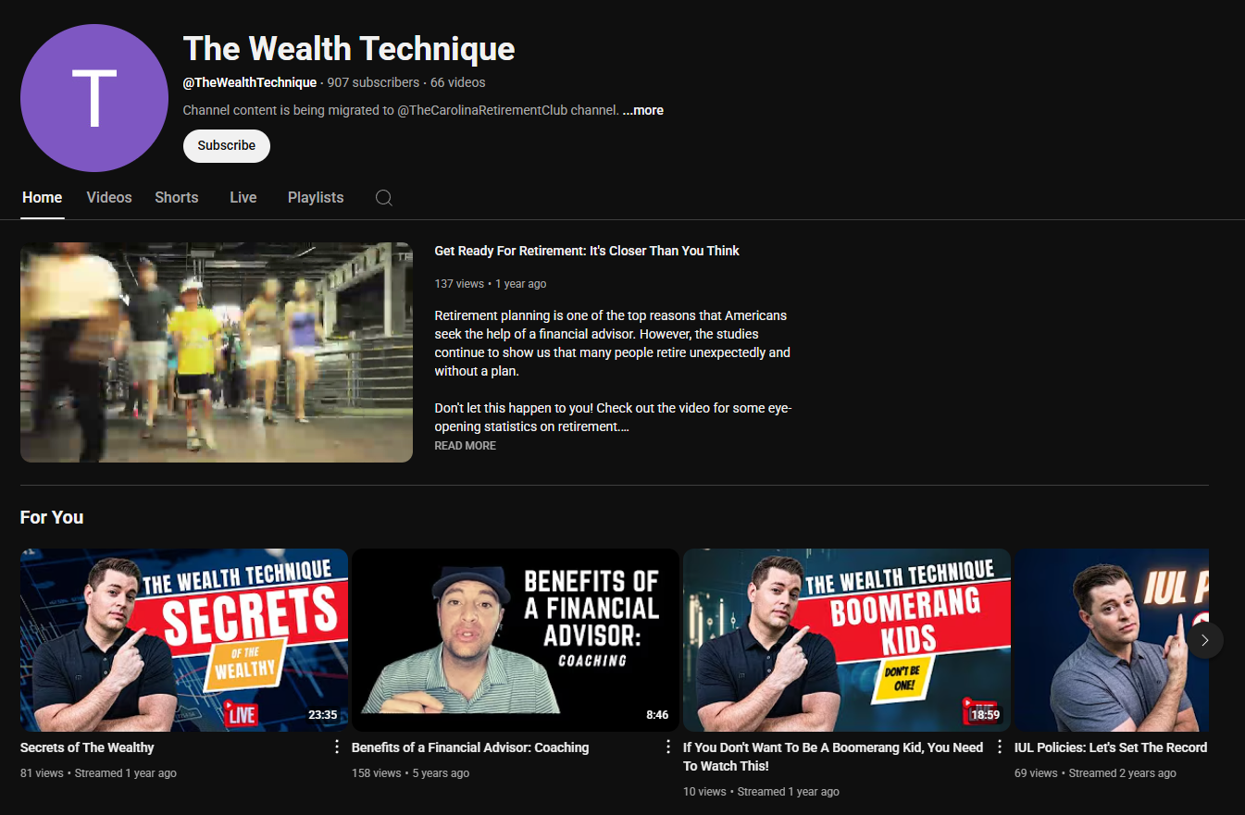Expand featured video description via READ MORE
1245x815 pixels.
tap(465, 446)
